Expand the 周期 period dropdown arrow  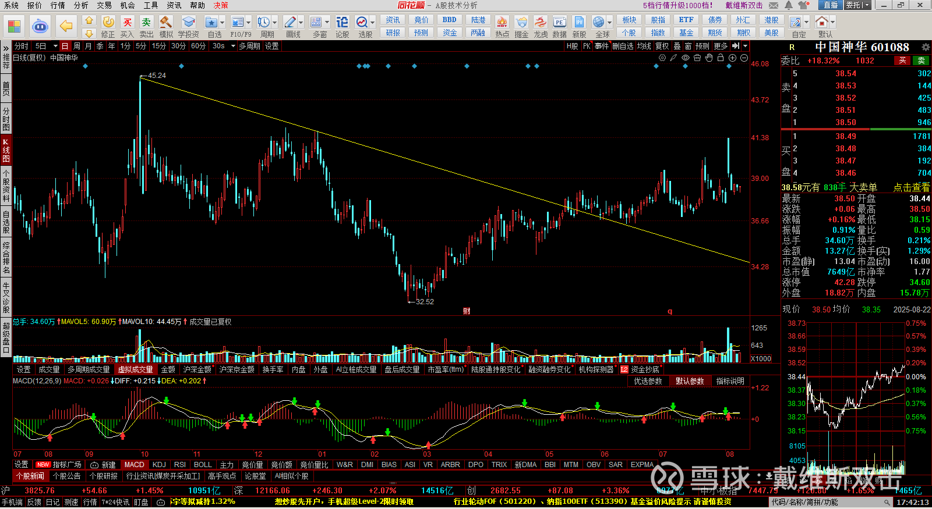coord(275,22)
